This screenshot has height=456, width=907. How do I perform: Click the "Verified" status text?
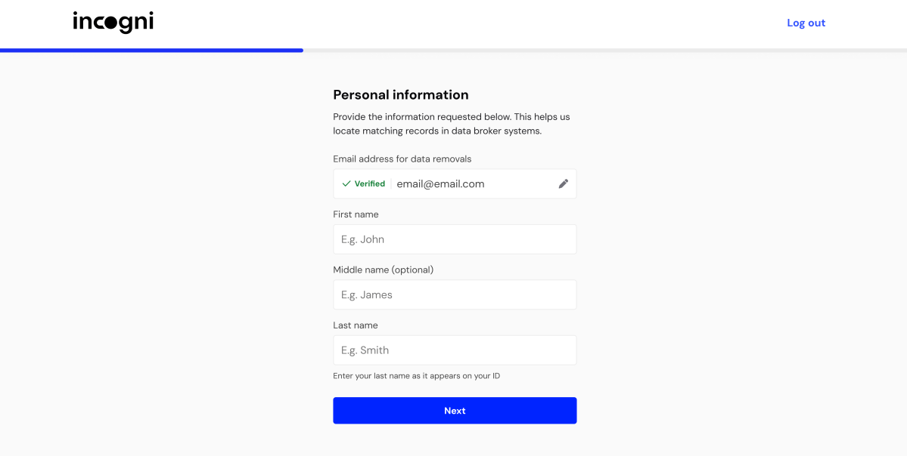(x=370, y=183)
